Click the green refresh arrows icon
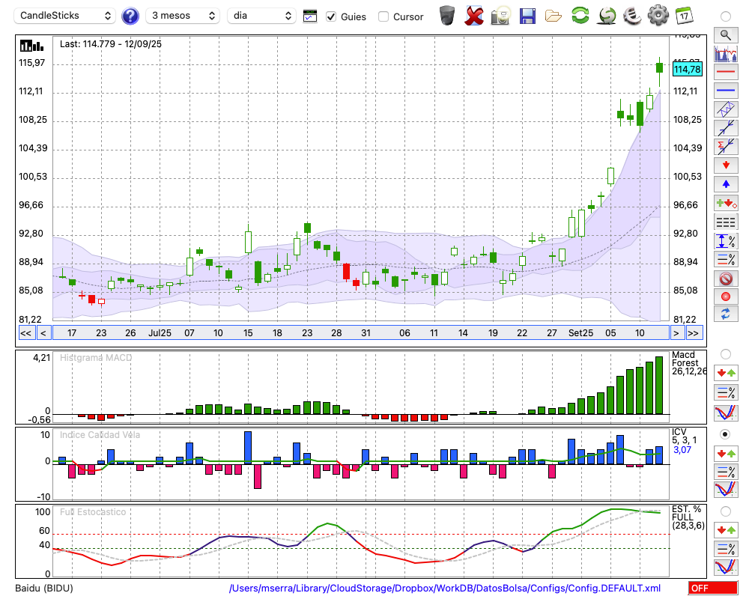This screenshot has width=749, height=599. [x=580, y=16]
